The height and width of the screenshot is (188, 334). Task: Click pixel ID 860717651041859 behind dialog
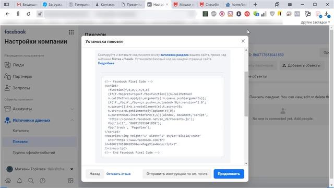(x=268, y=55)
